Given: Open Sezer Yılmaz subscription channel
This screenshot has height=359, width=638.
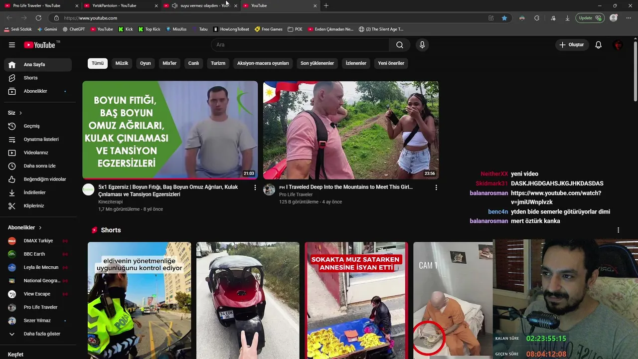Looking at the screenshot, I should click(x=38, y=321).
